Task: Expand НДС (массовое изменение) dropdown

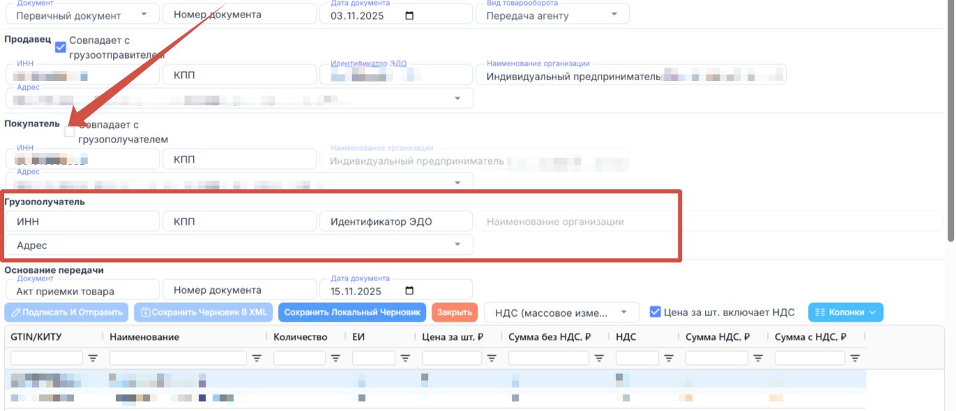Action: tap(561, 313)
